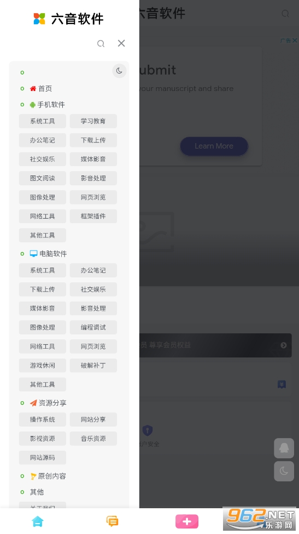This screenshot has height=534, width=299.
Task: Click the paper plane icon beside 资源分享
Action: point(33,403)
